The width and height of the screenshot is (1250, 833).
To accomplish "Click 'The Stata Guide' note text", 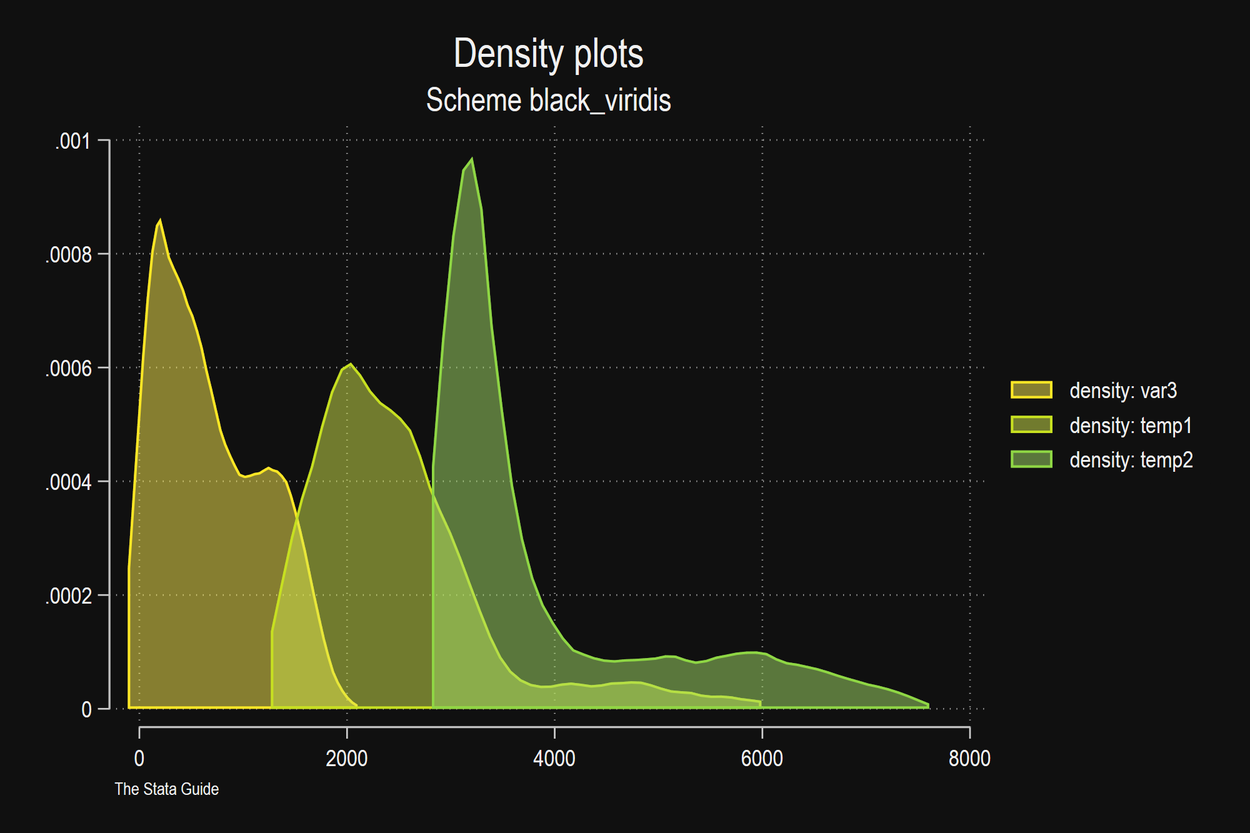I will tap(166, 789).
